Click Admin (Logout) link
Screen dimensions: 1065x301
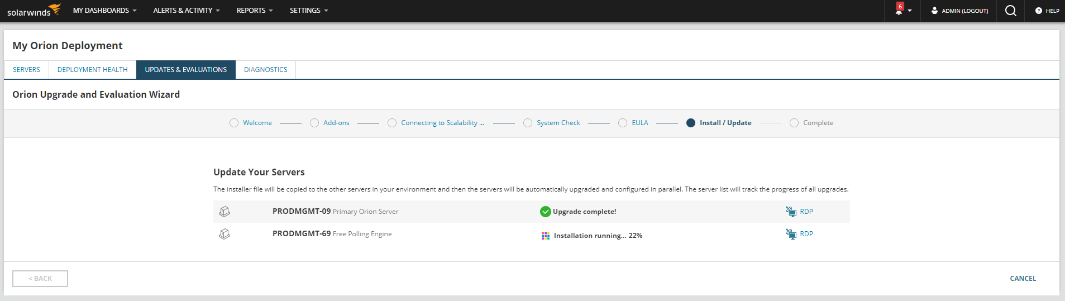[x=964, y=11]
